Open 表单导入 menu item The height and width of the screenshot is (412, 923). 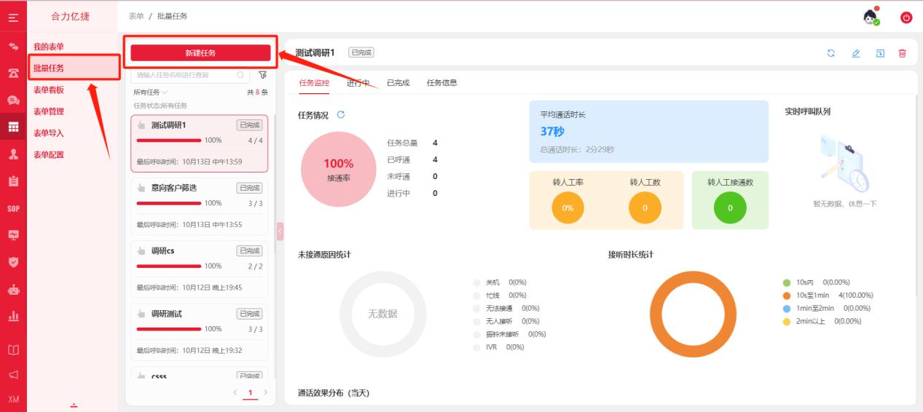pos(49,132)
